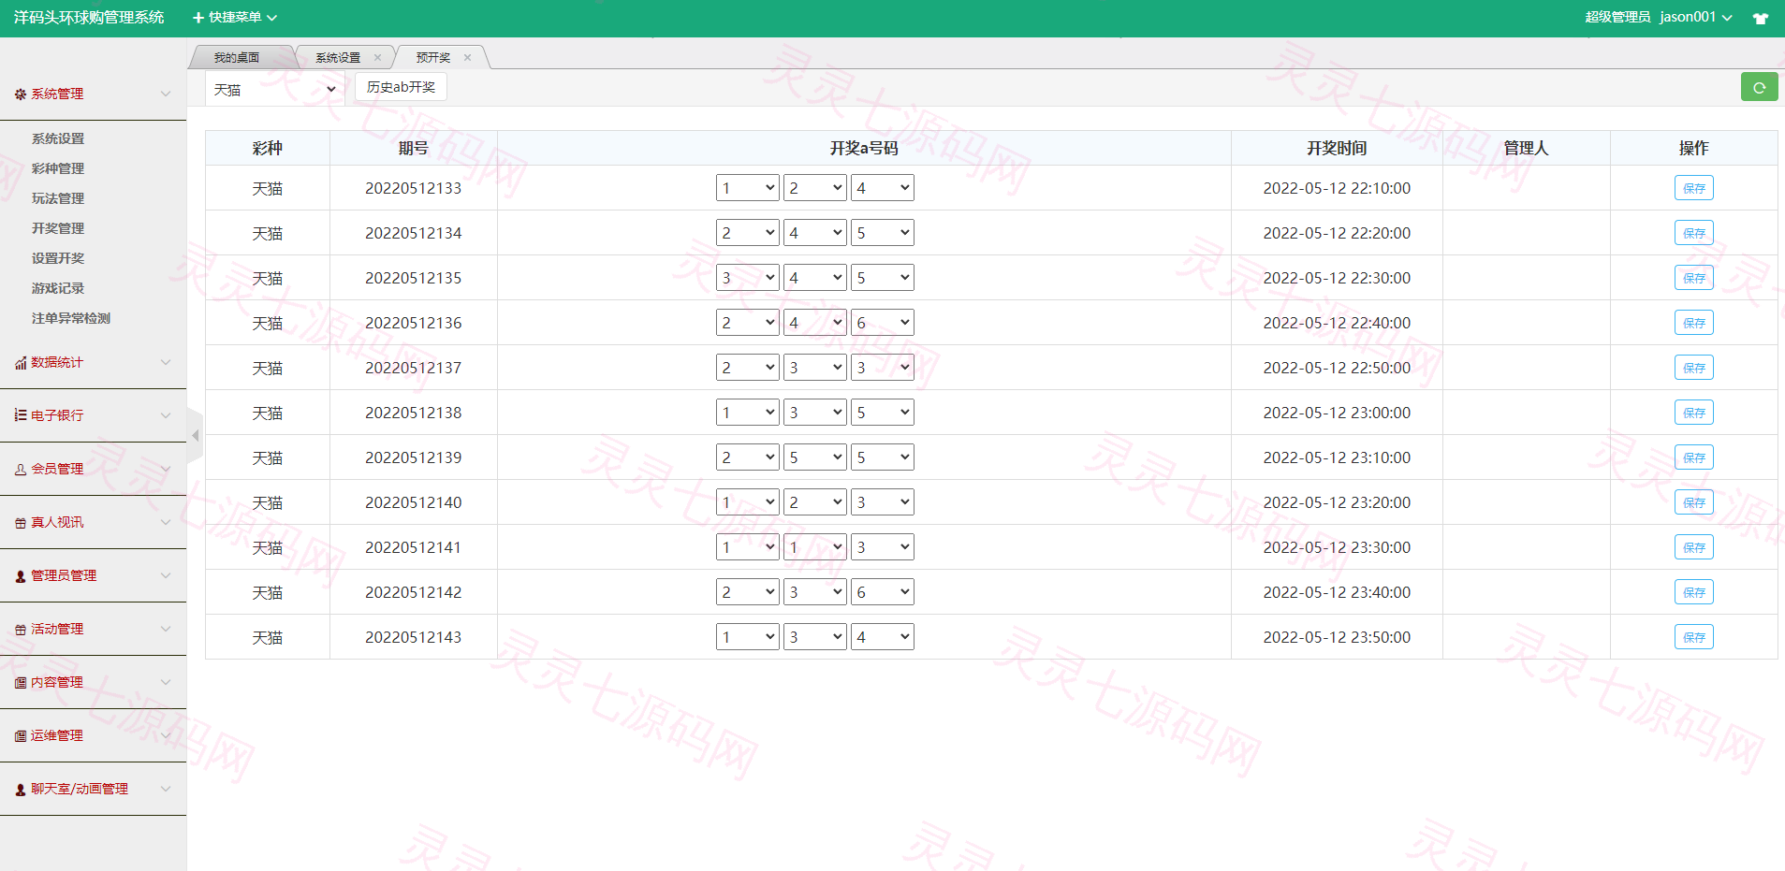Expand the 数据统计 menu chevron

166,362
